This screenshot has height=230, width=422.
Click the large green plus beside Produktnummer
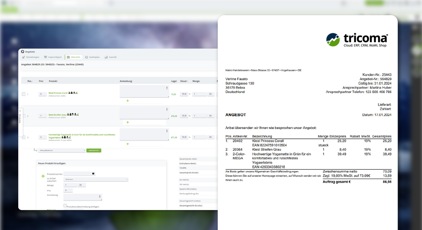tap(43, 176)
